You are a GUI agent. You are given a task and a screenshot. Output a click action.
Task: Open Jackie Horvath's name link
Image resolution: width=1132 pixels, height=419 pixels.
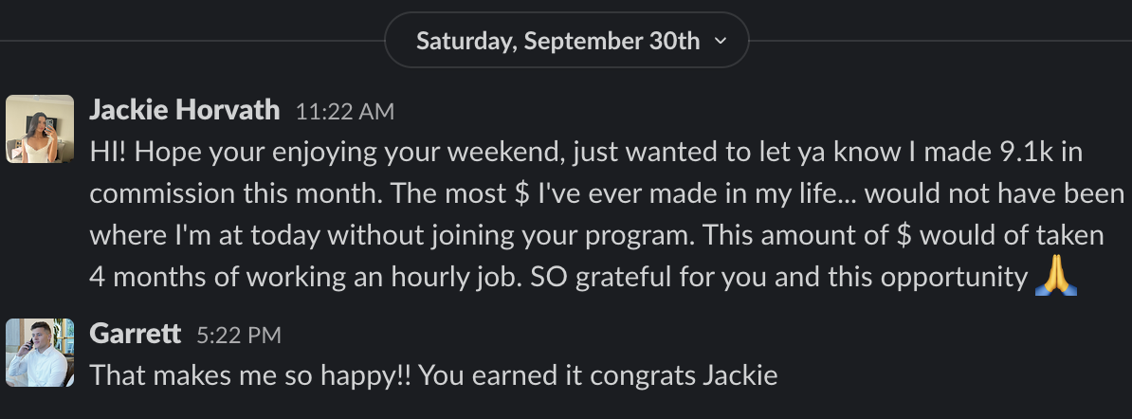[x=184, y=111]
